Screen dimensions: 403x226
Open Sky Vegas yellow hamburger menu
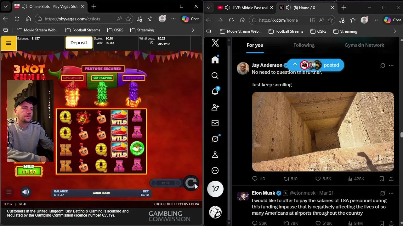click(x=9, y=43)
